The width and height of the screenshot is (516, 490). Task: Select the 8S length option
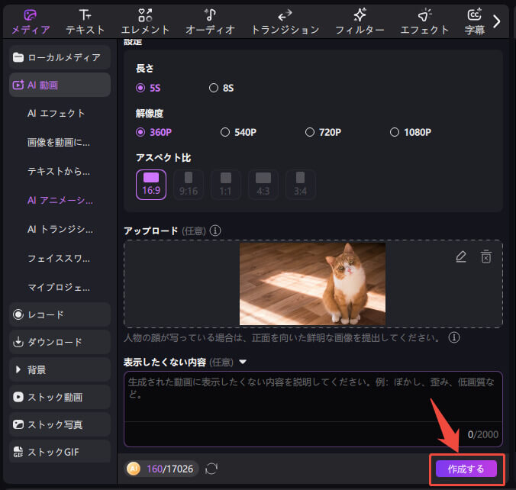(x=214, y=88)
